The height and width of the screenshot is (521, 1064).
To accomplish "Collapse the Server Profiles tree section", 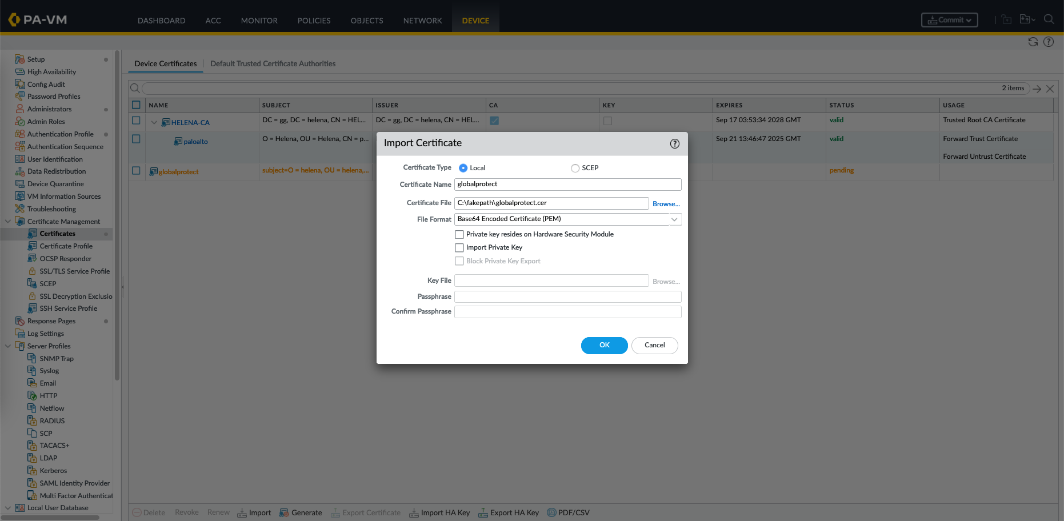I will tap(8, 346).
